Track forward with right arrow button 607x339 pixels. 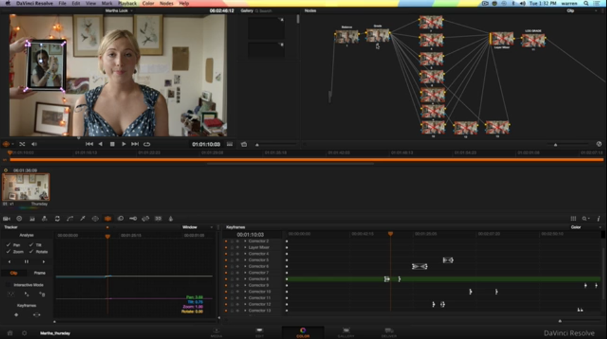[x=44, y=262]
